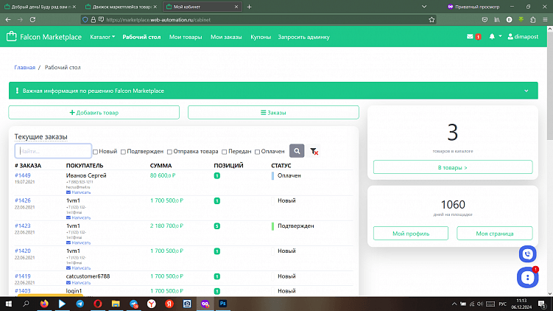This screenshot has width=553, height=311.
Task: Clear filters with the funnel-x icon
Action: (x=314, y=151)
